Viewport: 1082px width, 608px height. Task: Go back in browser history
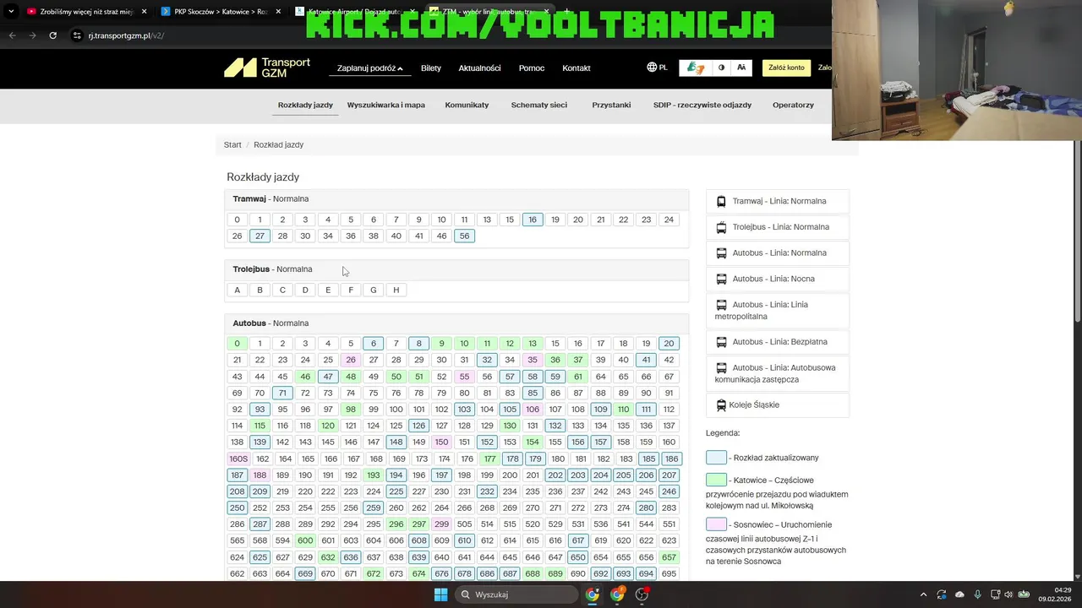[x=12, y=35]
